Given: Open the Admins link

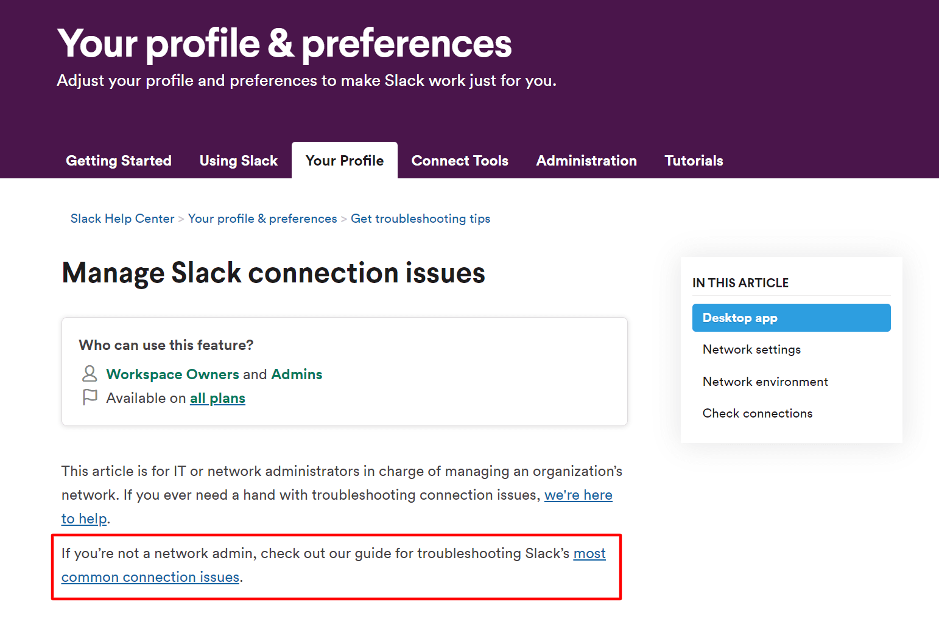Looking at the screenshot, I should point(297,374).
